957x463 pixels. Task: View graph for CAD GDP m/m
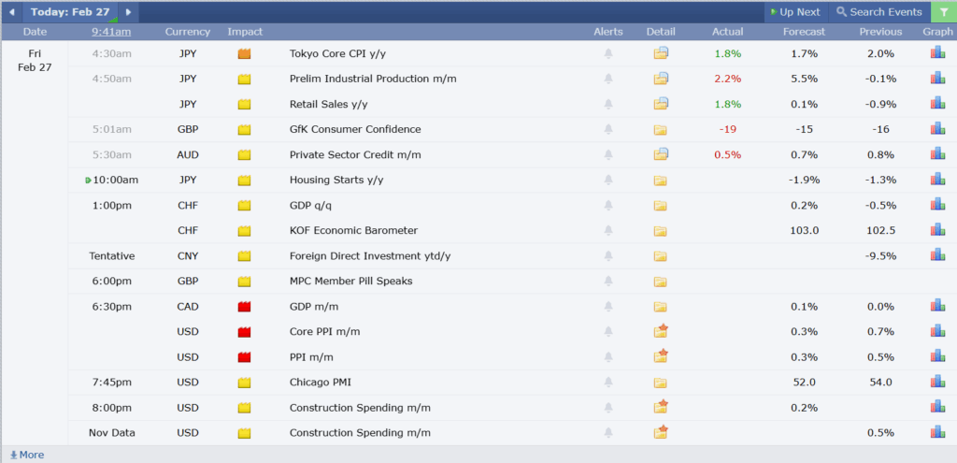(x=936, y=306)
